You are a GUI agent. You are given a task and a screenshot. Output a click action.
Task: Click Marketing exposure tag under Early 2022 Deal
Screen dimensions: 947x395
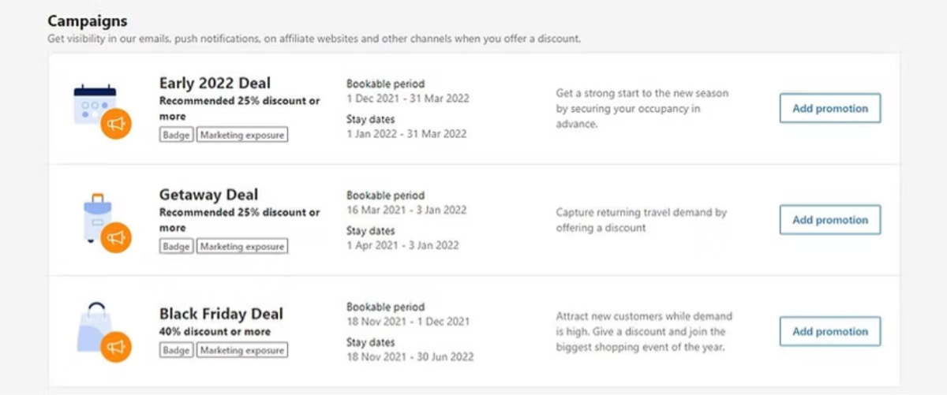242,136
